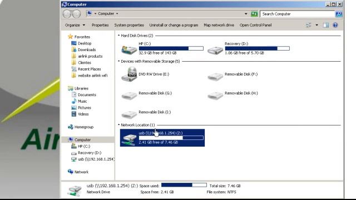
Task: Click the Network icon in sidebar
Action: coord(71,172)
